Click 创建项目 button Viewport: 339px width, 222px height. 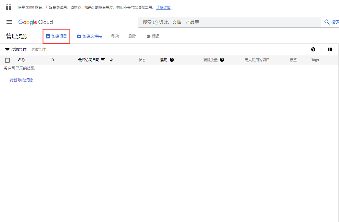(56, 36)
